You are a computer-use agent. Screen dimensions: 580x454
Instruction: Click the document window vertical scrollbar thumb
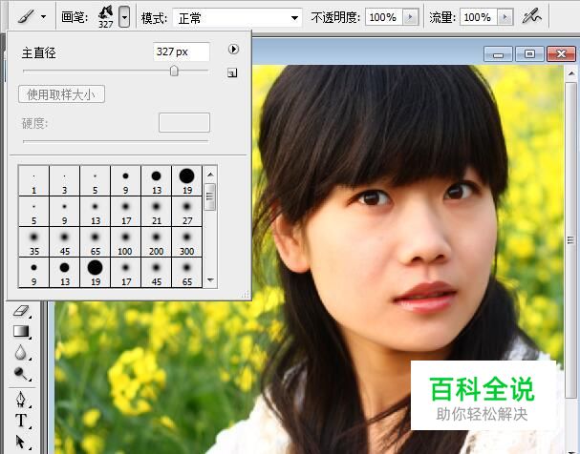[571, 240]
